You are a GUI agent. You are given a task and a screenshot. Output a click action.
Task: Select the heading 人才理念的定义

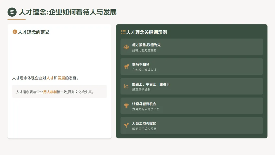click(x=34, y=32)
